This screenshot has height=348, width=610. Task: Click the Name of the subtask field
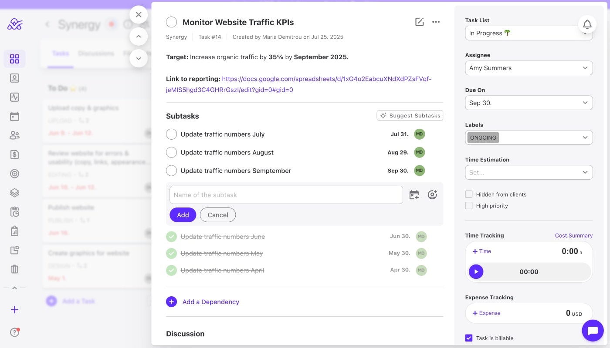point(286,195)
